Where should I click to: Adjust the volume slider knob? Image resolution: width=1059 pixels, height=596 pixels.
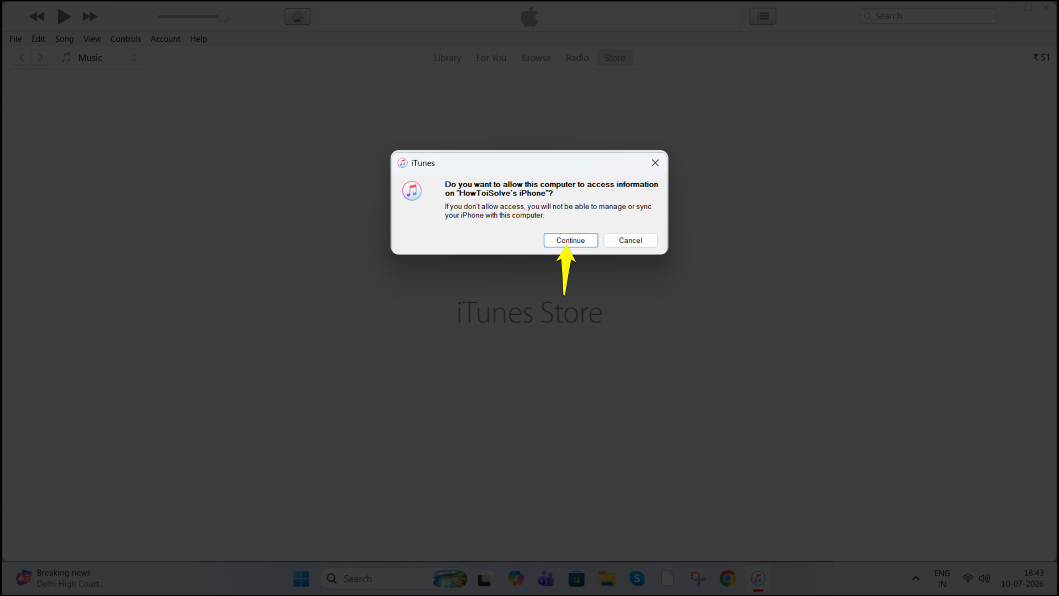pyautogui.click(x=223, y=17)
